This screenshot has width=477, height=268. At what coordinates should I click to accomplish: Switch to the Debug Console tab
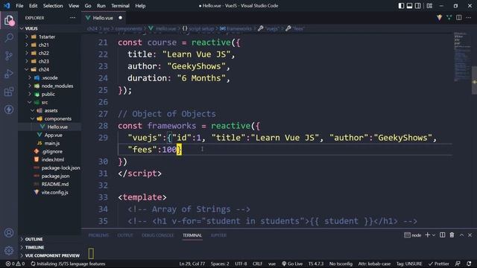[157, 235]
